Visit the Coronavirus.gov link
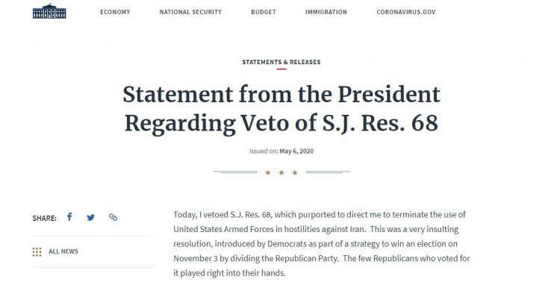The width and height of the screenshot is (560, 288). click(406, 12)
